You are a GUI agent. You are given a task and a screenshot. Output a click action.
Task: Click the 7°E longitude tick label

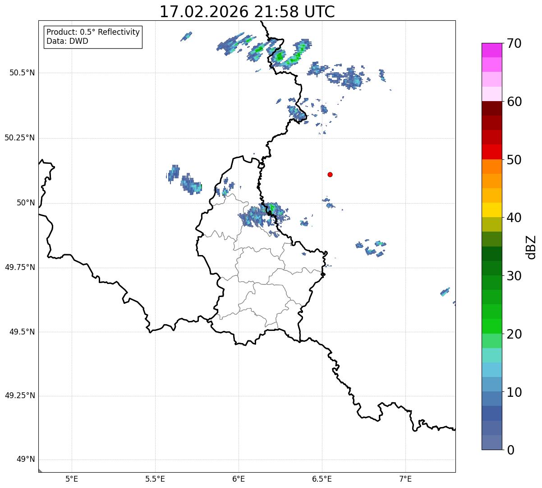tap(406, 479)
